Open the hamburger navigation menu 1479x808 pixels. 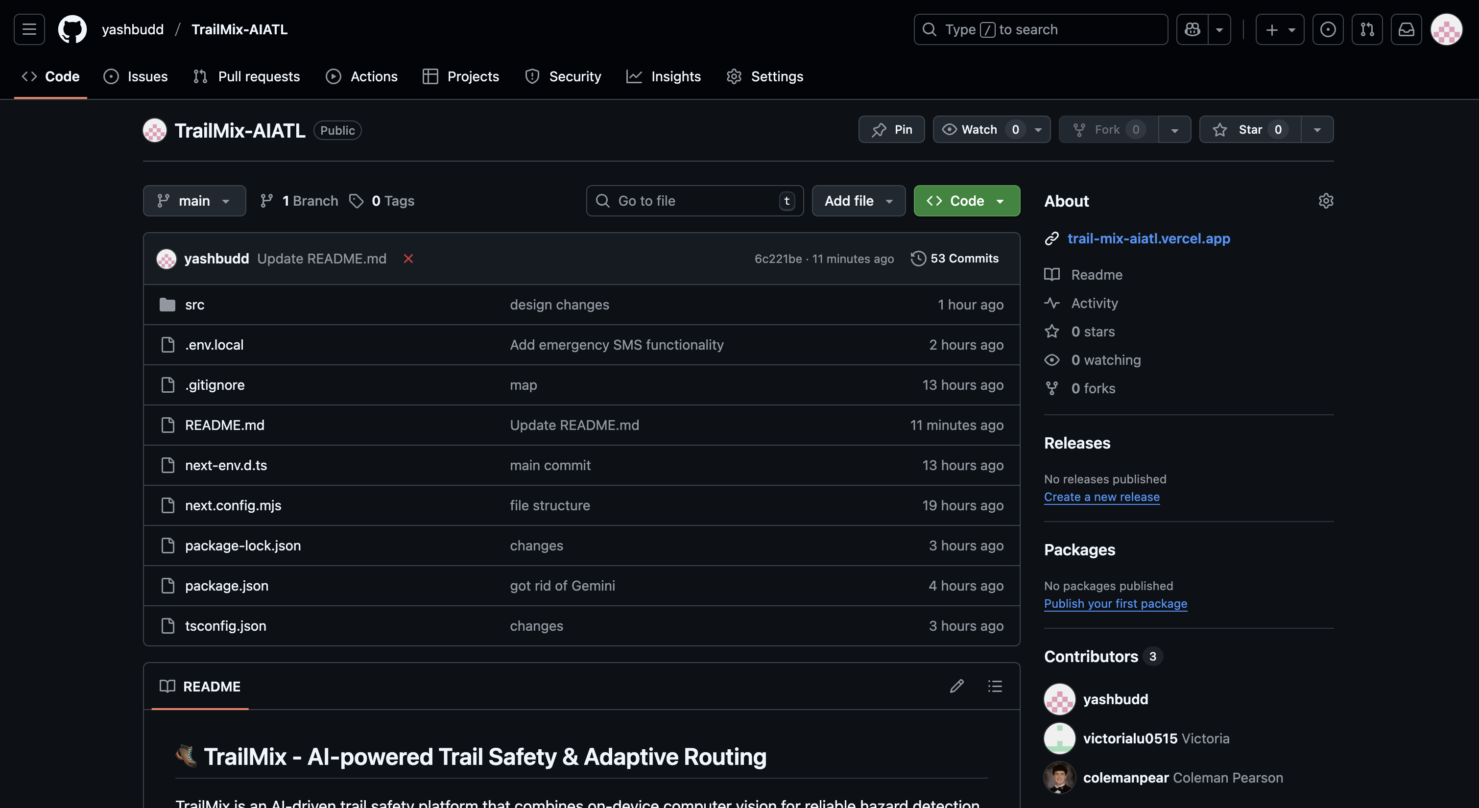[29, 29]
